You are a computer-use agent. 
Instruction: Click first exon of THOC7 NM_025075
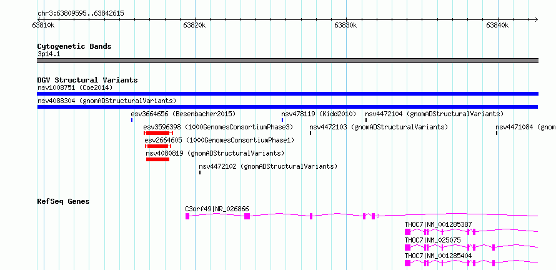[x=407, y=247]
